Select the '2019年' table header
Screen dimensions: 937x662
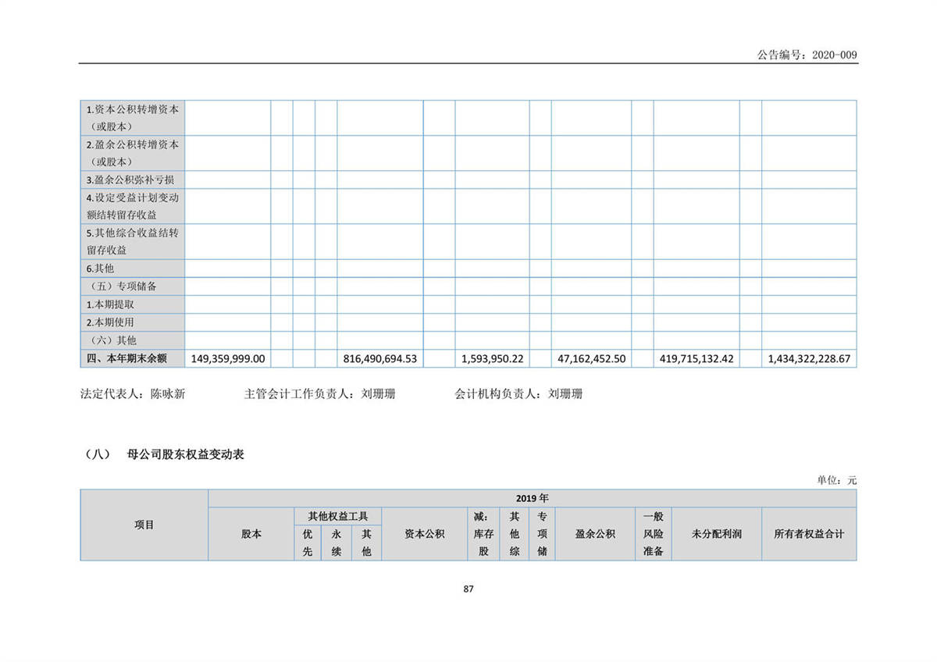(x=532, y=498)
